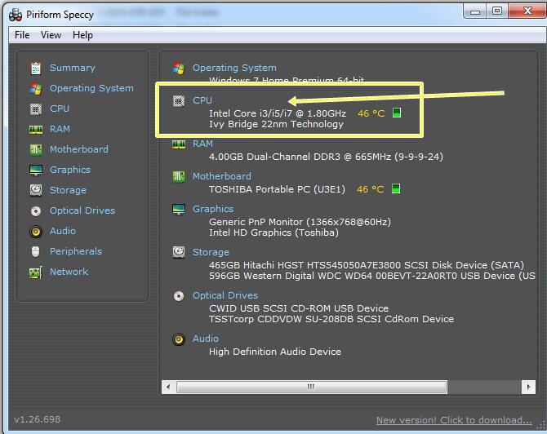Viewport: 547px width, 434px height.
Task: Click the Storage drive icon in summary pane
Action: coord(179,252)
